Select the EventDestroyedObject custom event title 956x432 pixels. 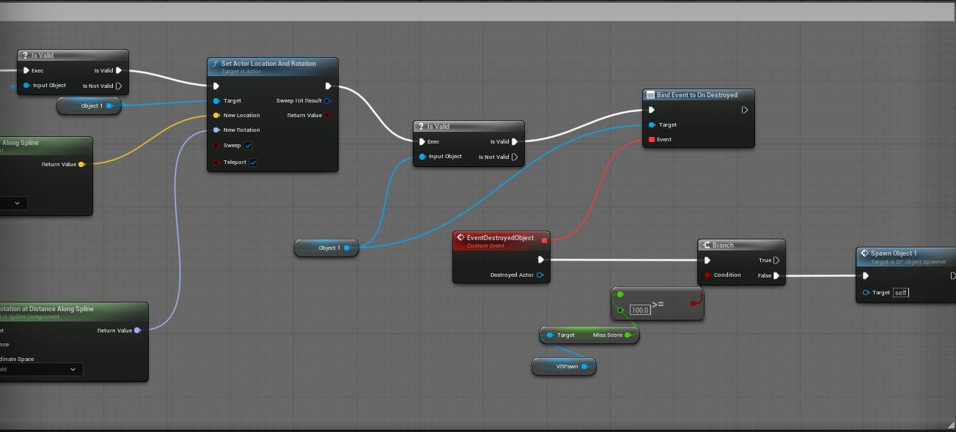(x=500, y=238)
